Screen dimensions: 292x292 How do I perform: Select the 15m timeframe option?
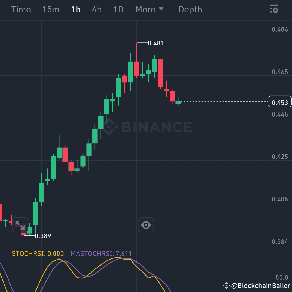51,9
